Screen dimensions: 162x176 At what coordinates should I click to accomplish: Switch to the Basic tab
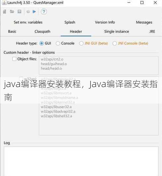[12, 31]
